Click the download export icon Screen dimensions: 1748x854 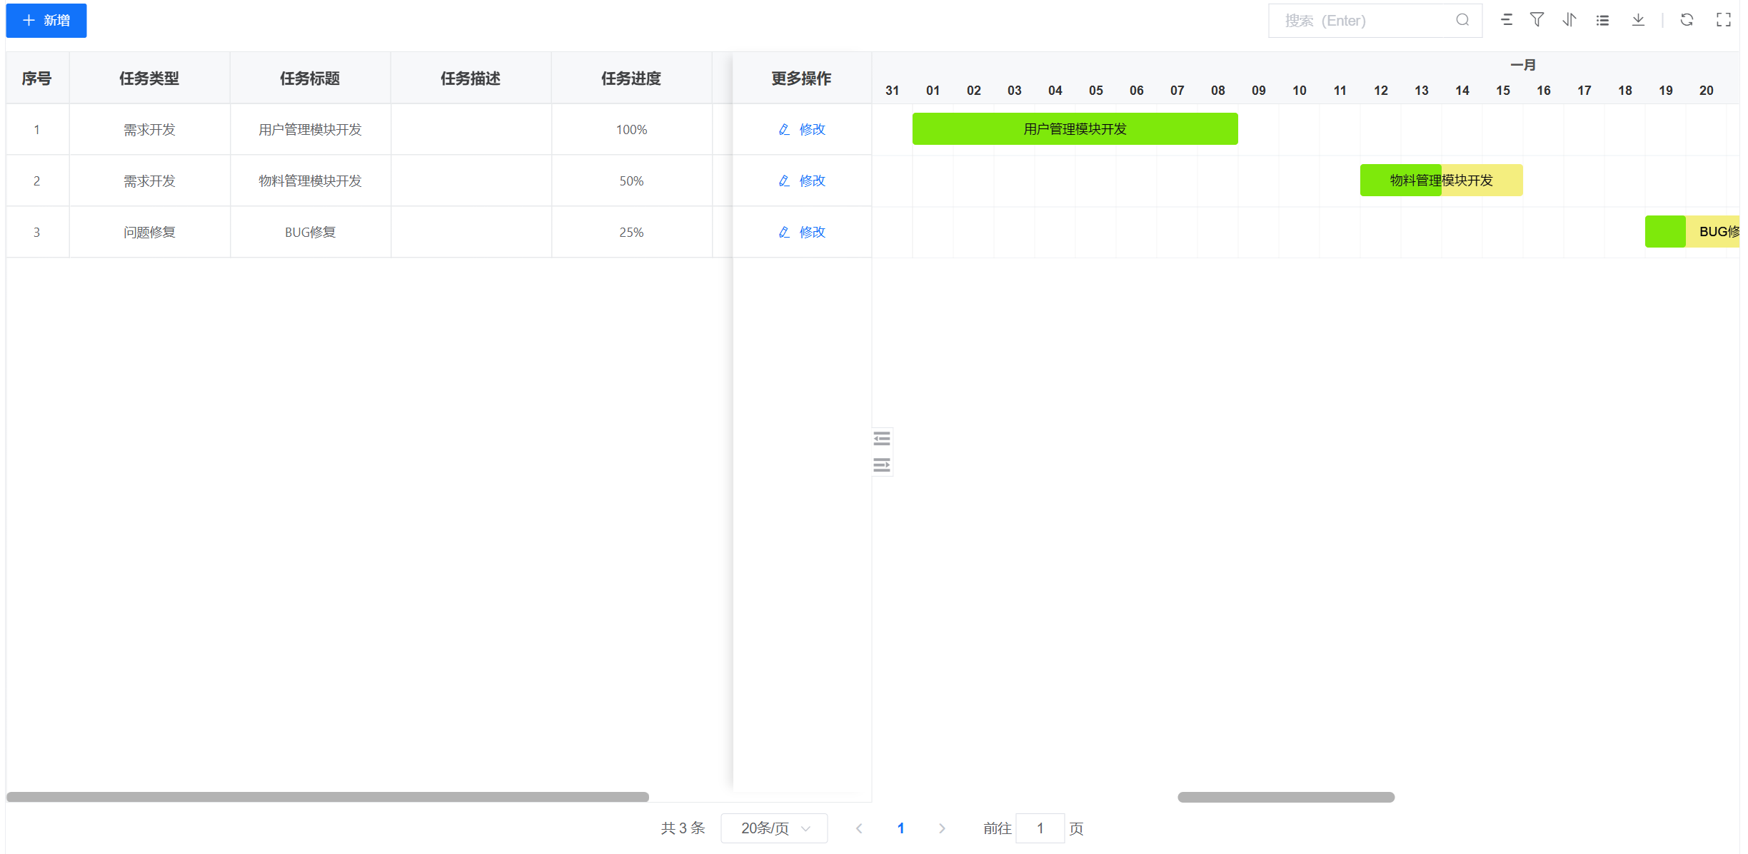[1638, 20]
